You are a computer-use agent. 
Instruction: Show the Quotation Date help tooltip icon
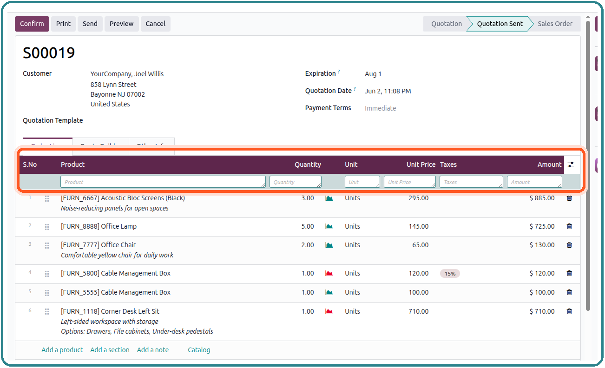click(355, 89)
